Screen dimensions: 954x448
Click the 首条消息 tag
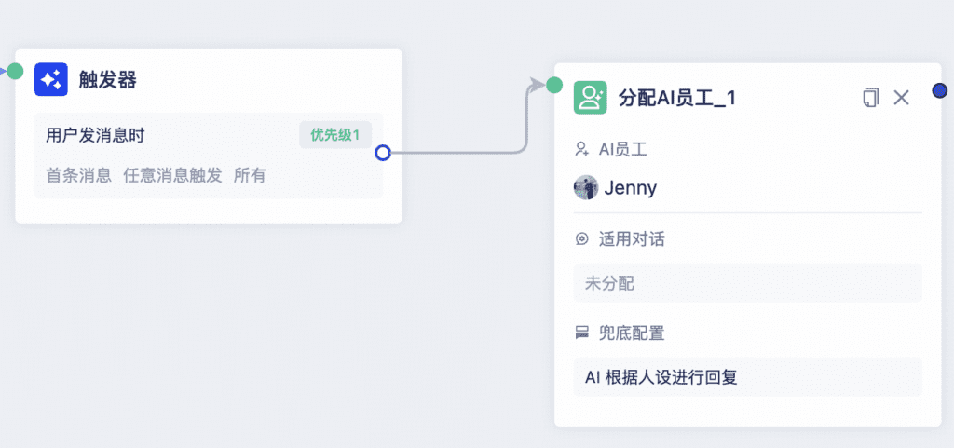pos(79,176)
